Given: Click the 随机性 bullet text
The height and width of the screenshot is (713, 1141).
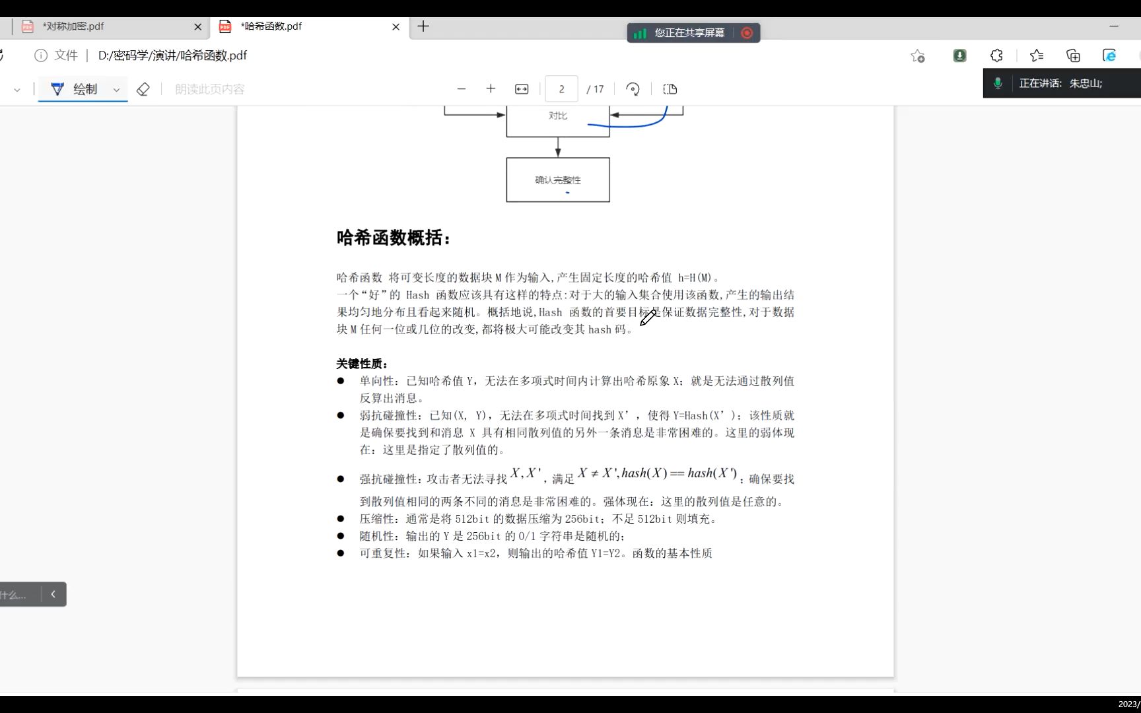Looking at the screenshot, I should click(492, 536).
